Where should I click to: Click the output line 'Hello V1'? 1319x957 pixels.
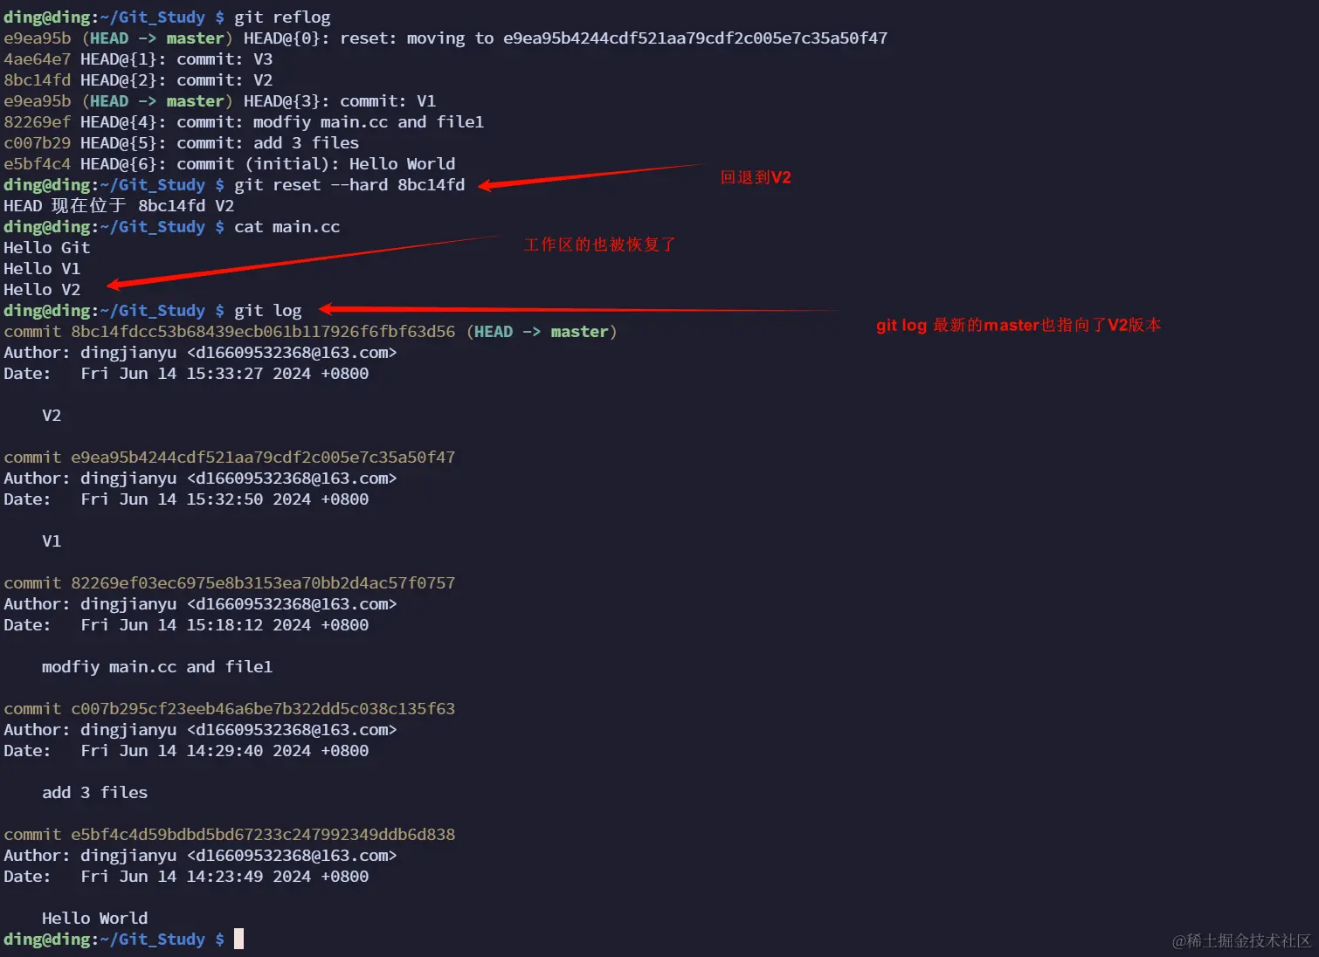(x=42, y=269)
